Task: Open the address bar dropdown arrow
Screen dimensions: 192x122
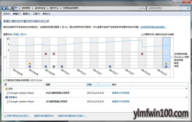Action: point(140,8)
